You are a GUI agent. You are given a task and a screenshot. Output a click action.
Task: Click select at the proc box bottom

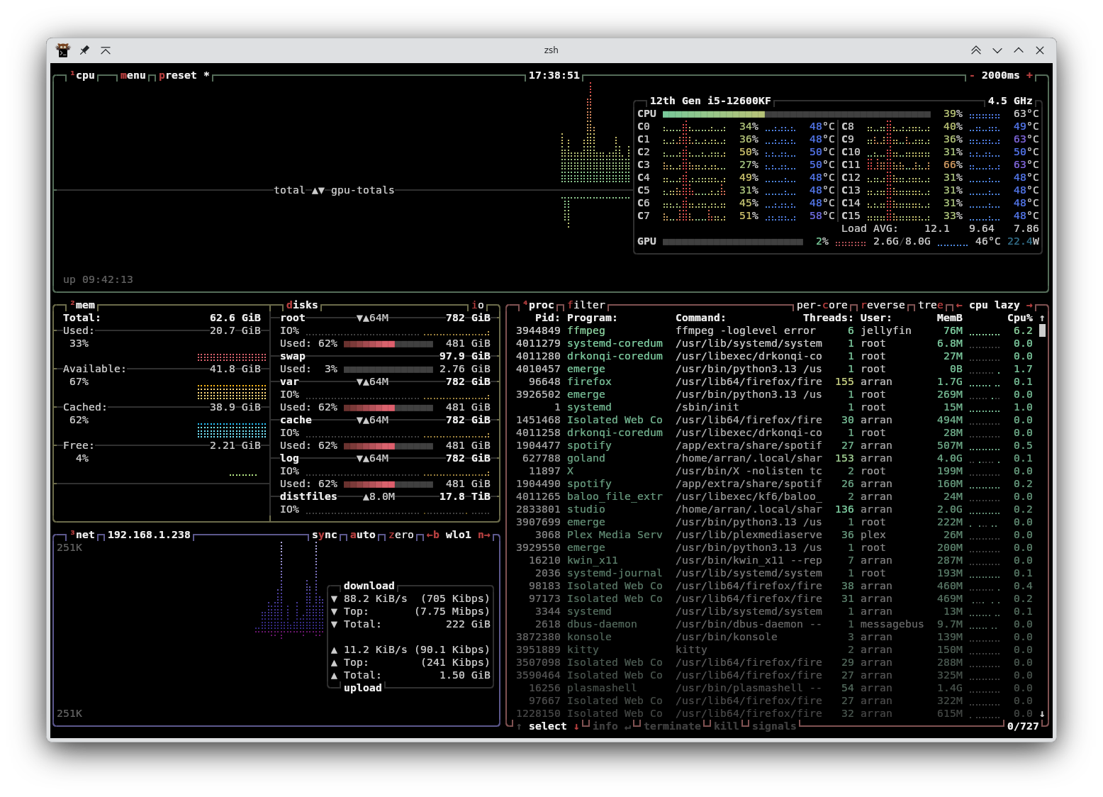pos(548,727)
